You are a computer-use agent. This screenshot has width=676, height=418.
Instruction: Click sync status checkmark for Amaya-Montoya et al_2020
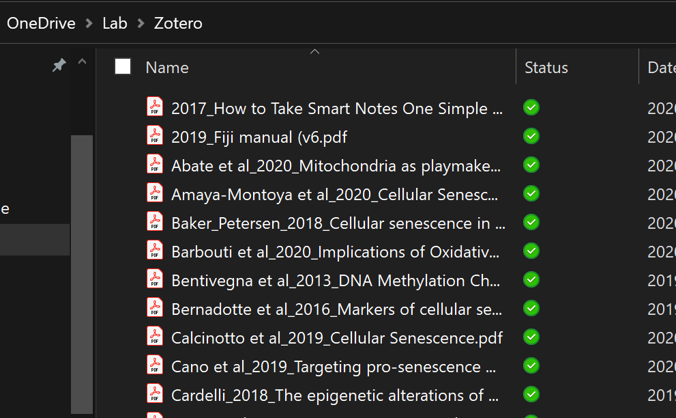[531, 193]
